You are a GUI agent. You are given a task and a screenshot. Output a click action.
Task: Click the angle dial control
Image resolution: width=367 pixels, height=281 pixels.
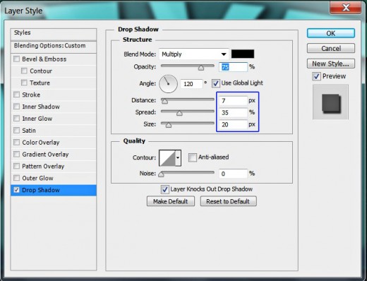click(x=168, y=84)
